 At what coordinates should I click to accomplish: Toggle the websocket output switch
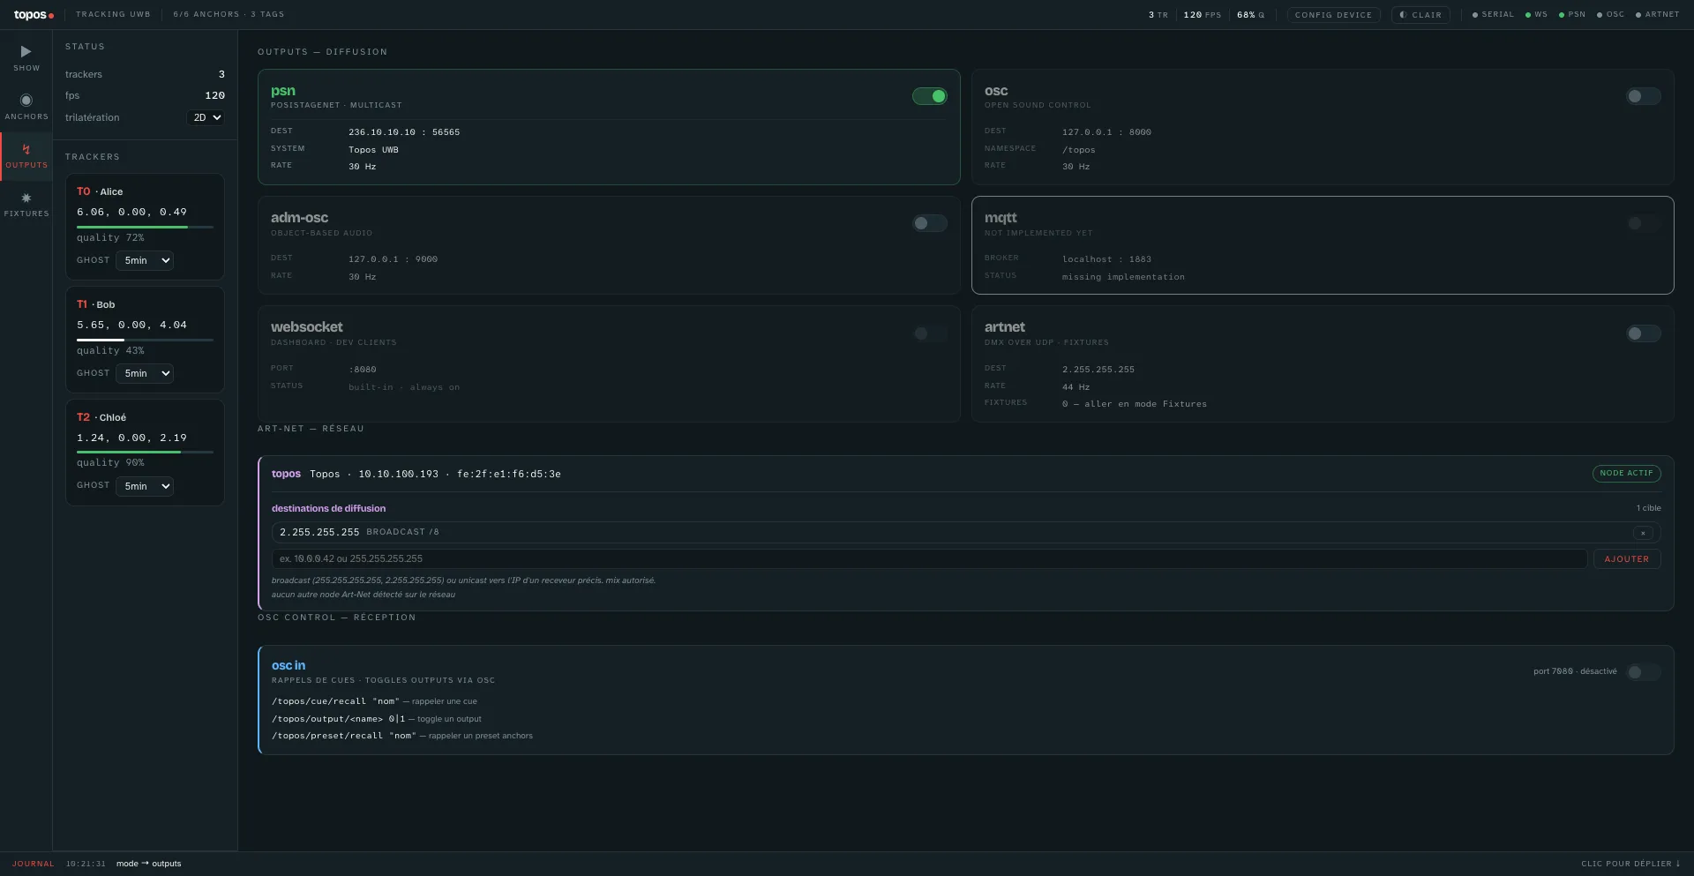tap(930, 333)
